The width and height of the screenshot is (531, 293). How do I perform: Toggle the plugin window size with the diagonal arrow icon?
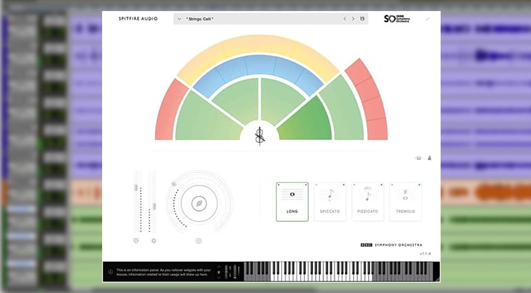point(428,19)
